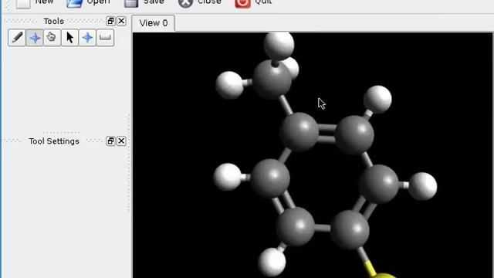Float the Tool Settings panel
The width and height of the screenshot is (494, 278).
tap(110, 141)
